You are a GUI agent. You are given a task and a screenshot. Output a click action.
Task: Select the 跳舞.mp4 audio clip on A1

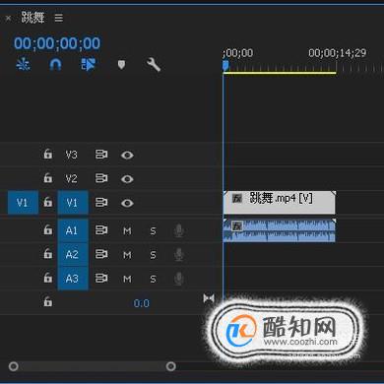point(280,230)
